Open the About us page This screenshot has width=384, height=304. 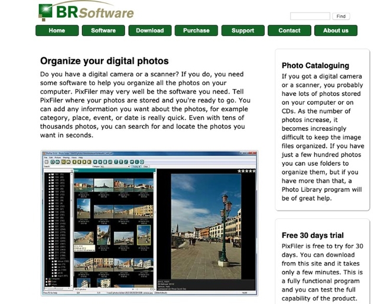pyautogui.click(x=336, y=30)
